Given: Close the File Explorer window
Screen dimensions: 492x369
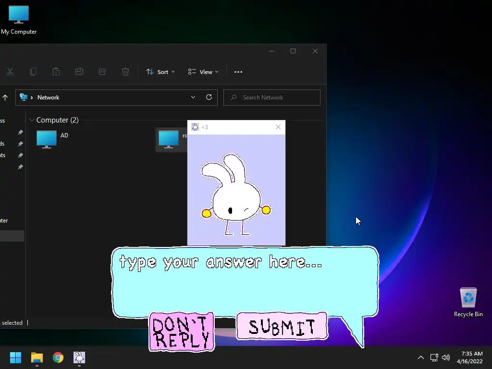Looking at the screenshot, I should 315,51.
